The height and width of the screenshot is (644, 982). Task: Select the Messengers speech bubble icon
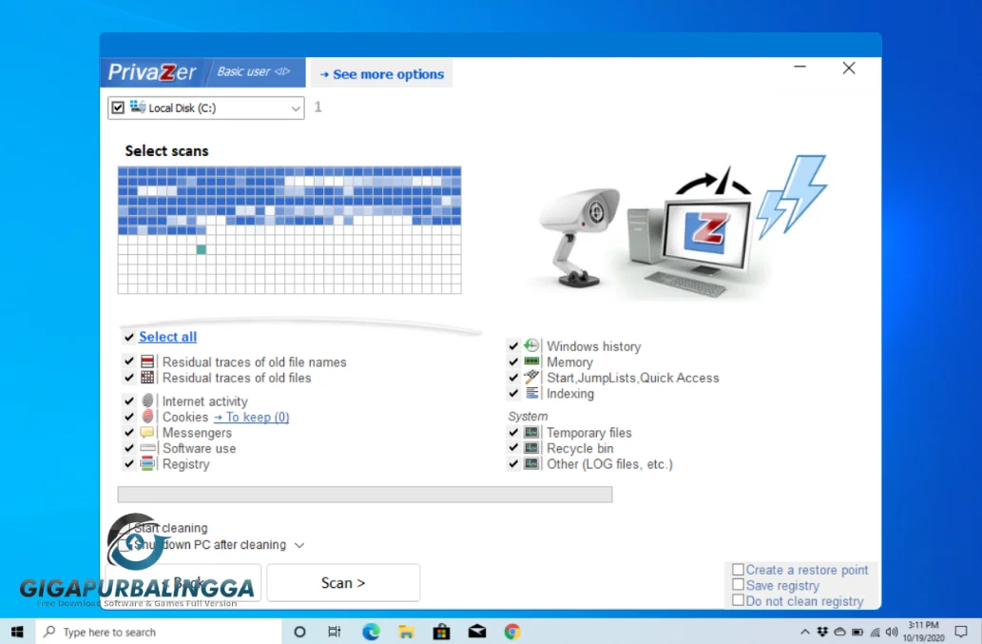pyautogui.click(x=145, y=433)
